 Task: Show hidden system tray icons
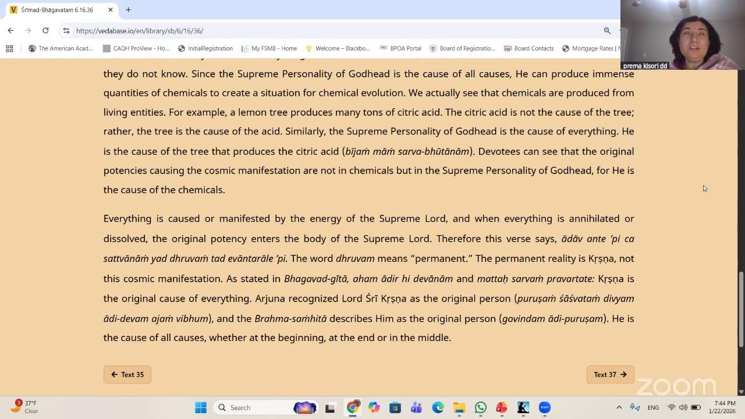(619, 407)
